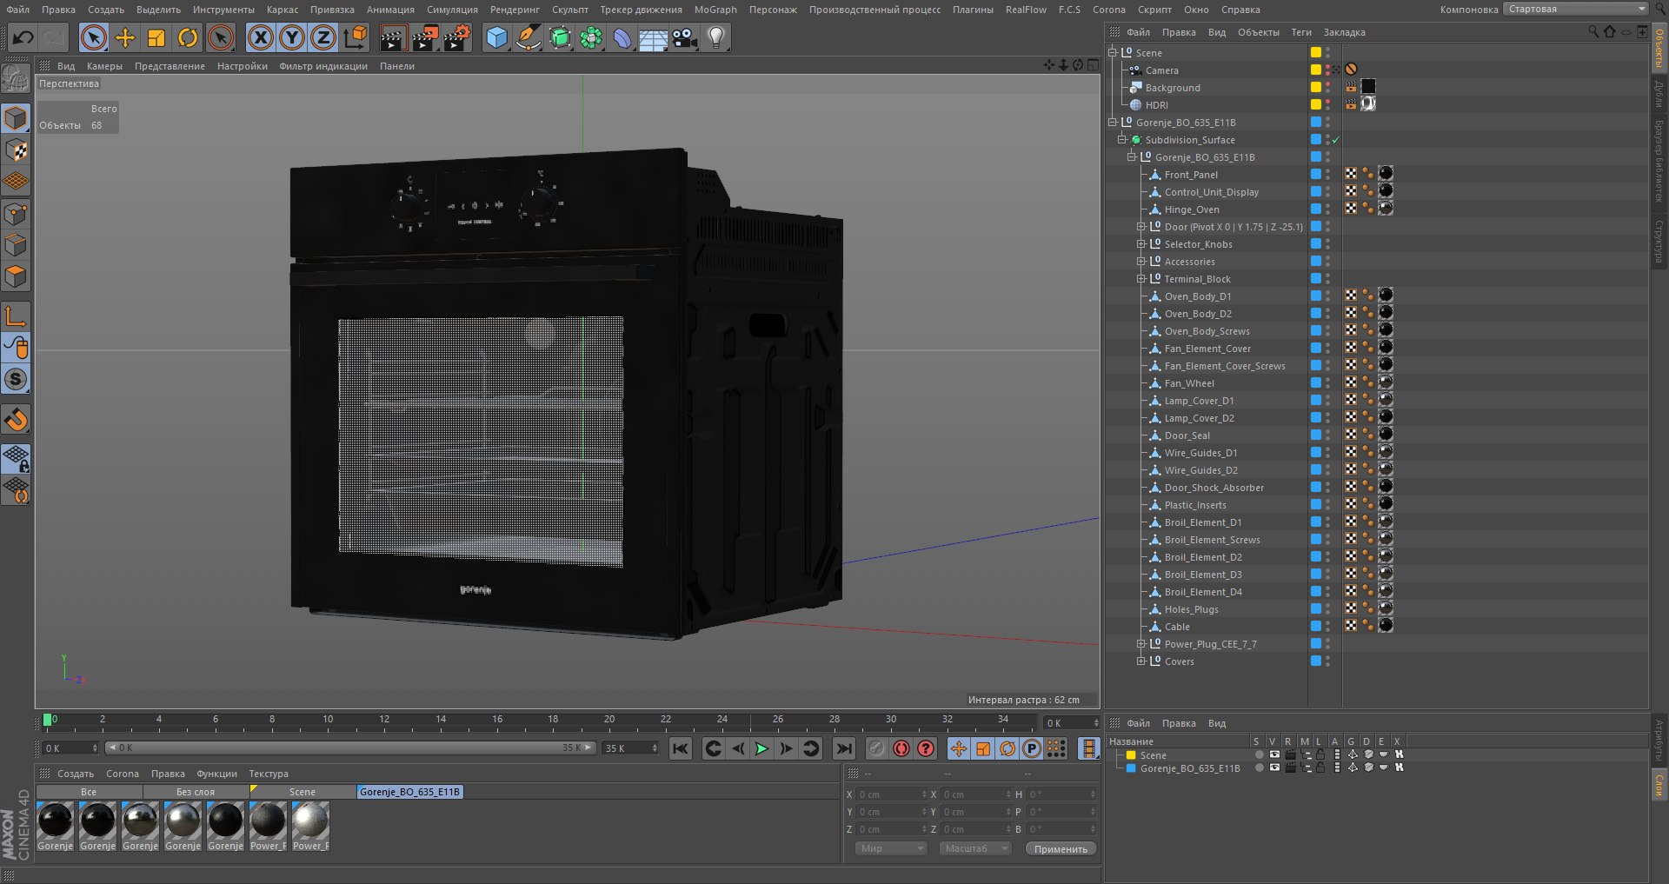Expand the Power_Plug_CEE_7_7 group

(1140, 644)
